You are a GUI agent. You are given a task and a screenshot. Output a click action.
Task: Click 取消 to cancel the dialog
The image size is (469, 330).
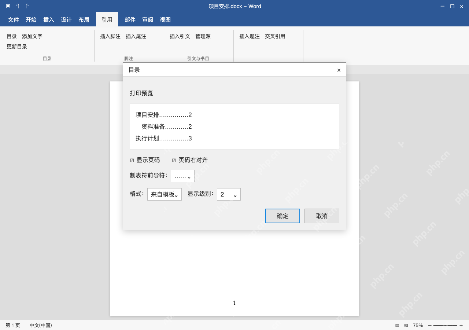click(x=322, y=216)
